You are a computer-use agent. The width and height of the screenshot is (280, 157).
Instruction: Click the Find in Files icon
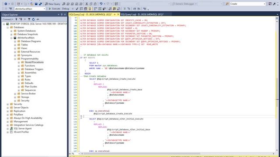tap(227, 4)
